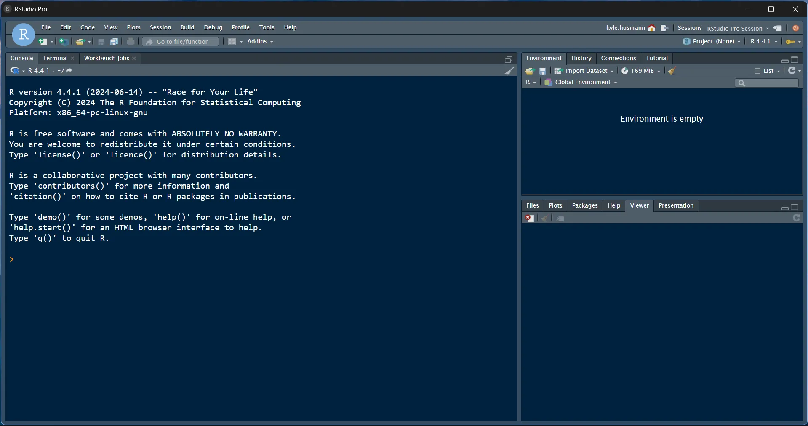The height and width of the screenshot is (426, 808).
Task: Close the Workbench Jobs tab
Action: [x=134, y=59]
